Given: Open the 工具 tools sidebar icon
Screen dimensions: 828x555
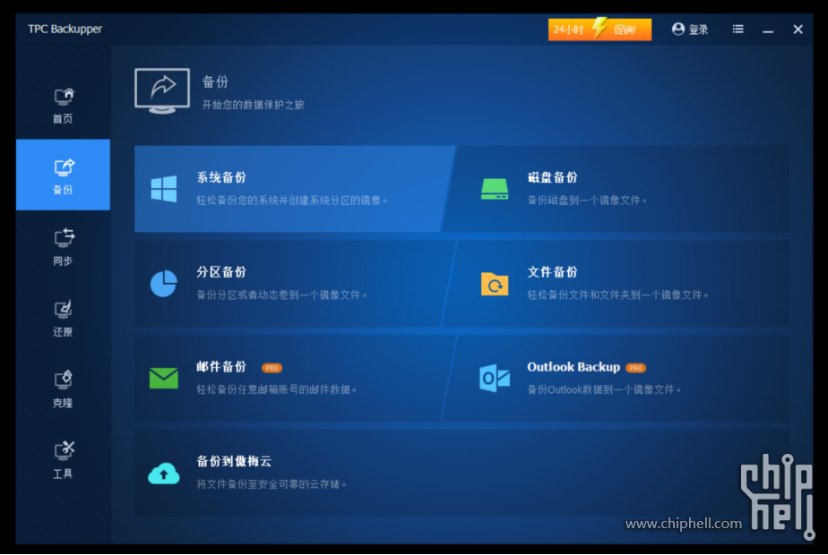Looking at the screenshot, I should pyautogui.click(x=64, y=450).
